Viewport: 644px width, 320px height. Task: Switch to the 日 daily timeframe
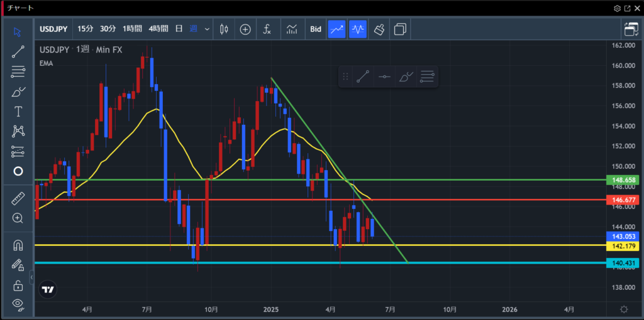click(179, 29)
